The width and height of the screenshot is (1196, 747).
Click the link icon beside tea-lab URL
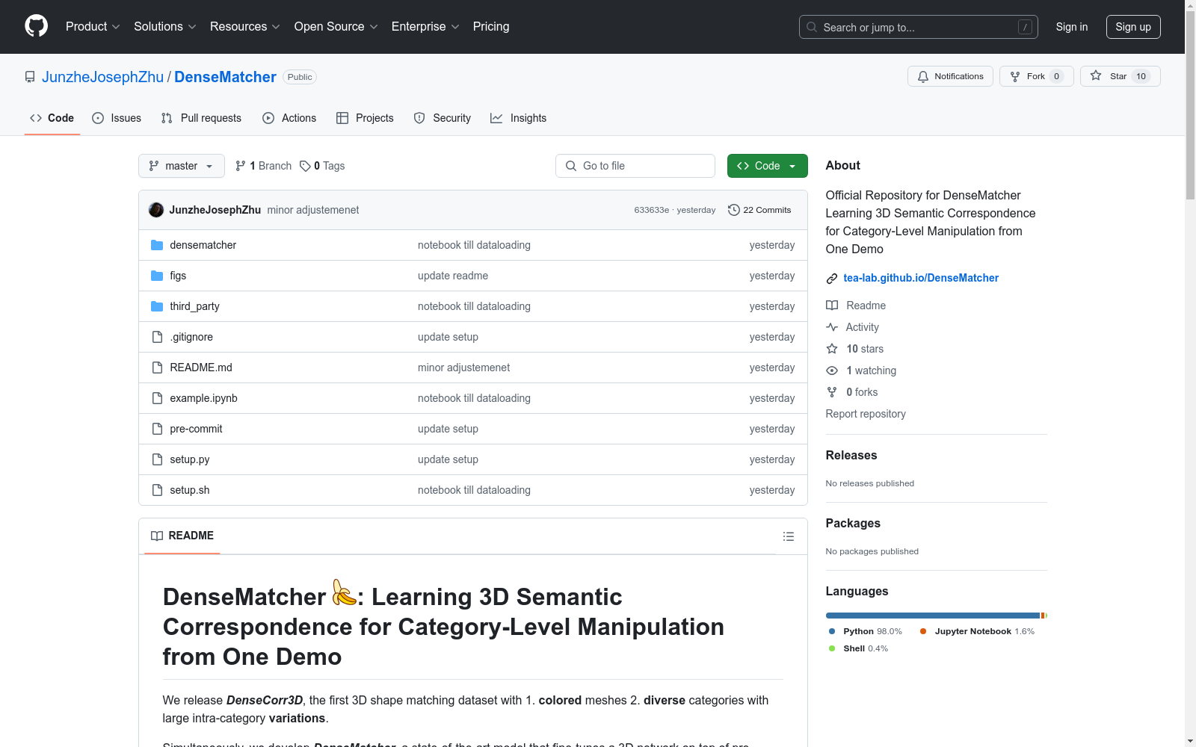pos(832,279)
